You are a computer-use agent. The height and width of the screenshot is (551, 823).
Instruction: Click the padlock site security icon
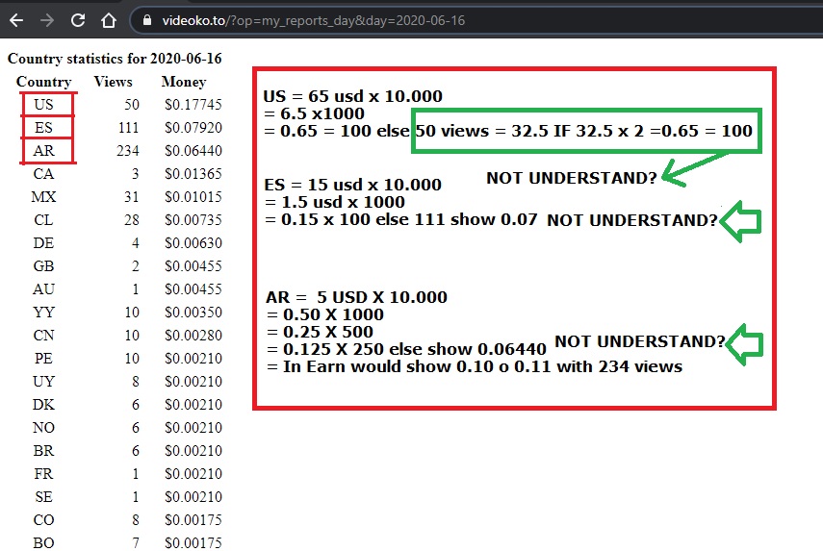tap(147, 20)
